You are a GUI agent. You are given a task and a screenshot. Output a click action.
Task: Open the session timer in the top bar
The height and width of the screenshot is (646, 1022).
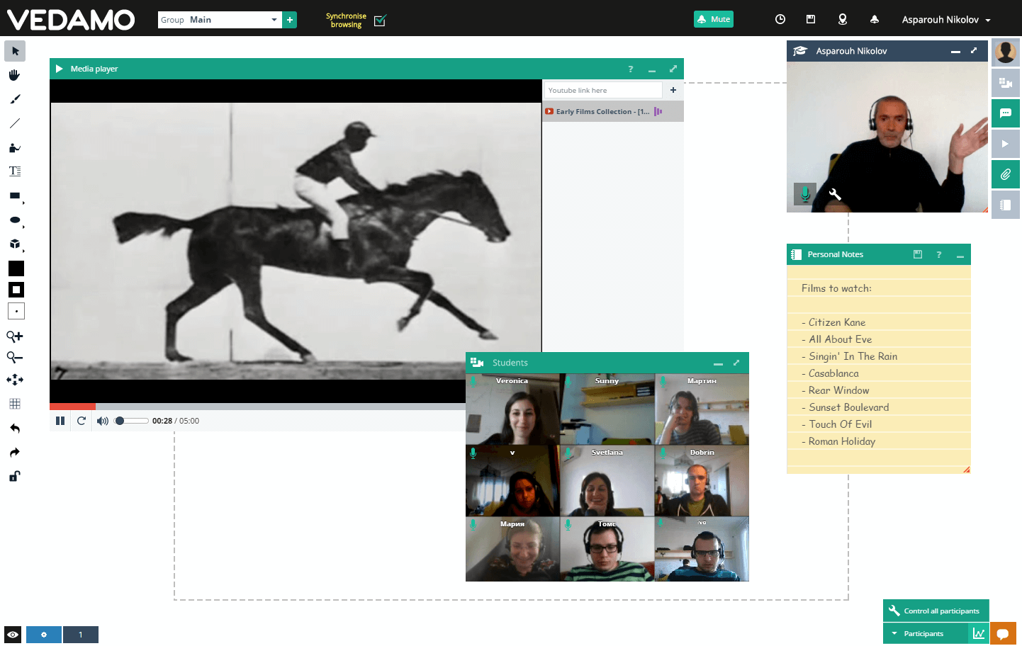(x=780, y=19)
